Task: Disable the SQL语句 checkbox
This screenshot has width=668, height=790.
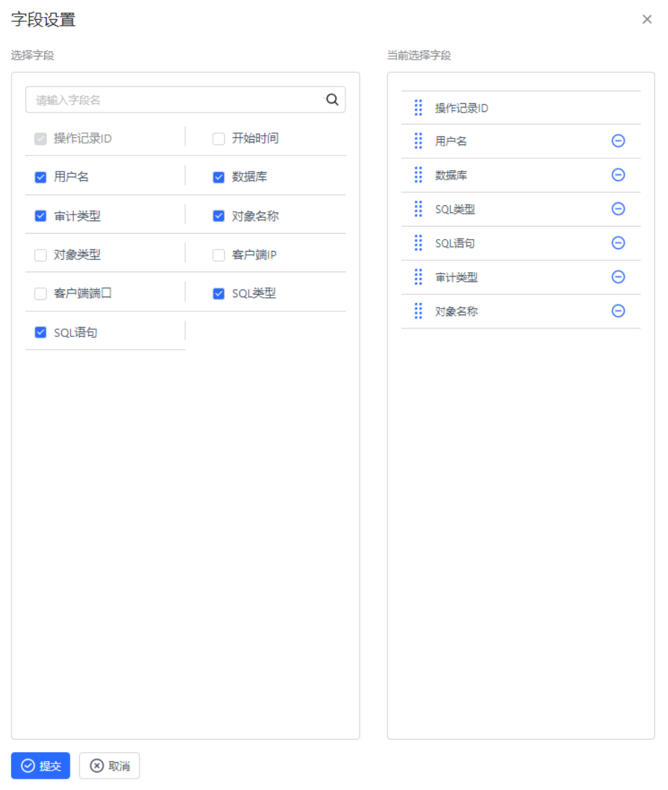Action: [40, 331]
